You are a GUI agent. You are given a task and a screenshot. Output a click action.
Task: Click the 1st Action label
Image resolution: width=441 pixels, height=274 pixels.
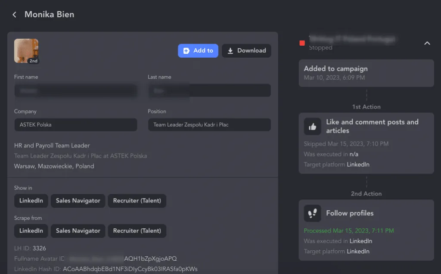(x=366, y=107)
